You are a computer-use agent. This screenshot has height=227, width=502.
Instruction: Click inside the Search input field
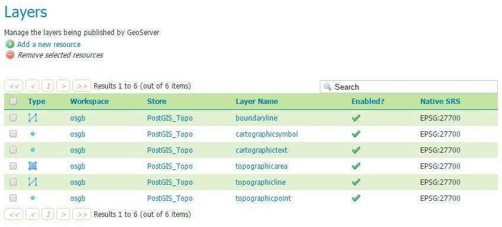click(409, 87)
